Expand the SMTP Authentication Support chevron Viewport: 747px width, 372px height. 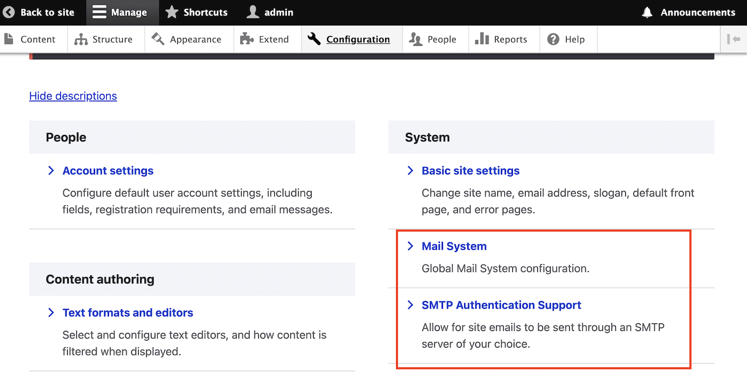[410, 305]
